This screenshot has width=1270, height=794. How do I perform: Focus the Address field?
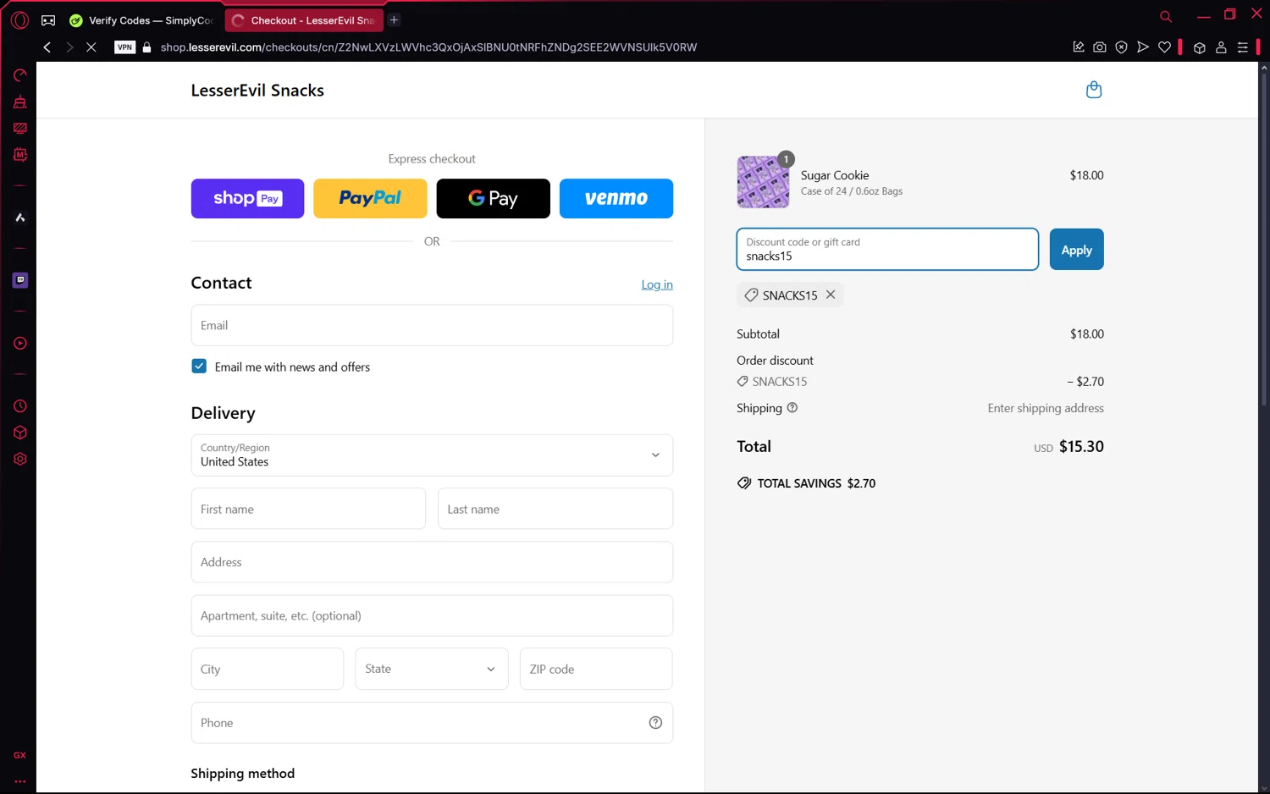point(432,562)
